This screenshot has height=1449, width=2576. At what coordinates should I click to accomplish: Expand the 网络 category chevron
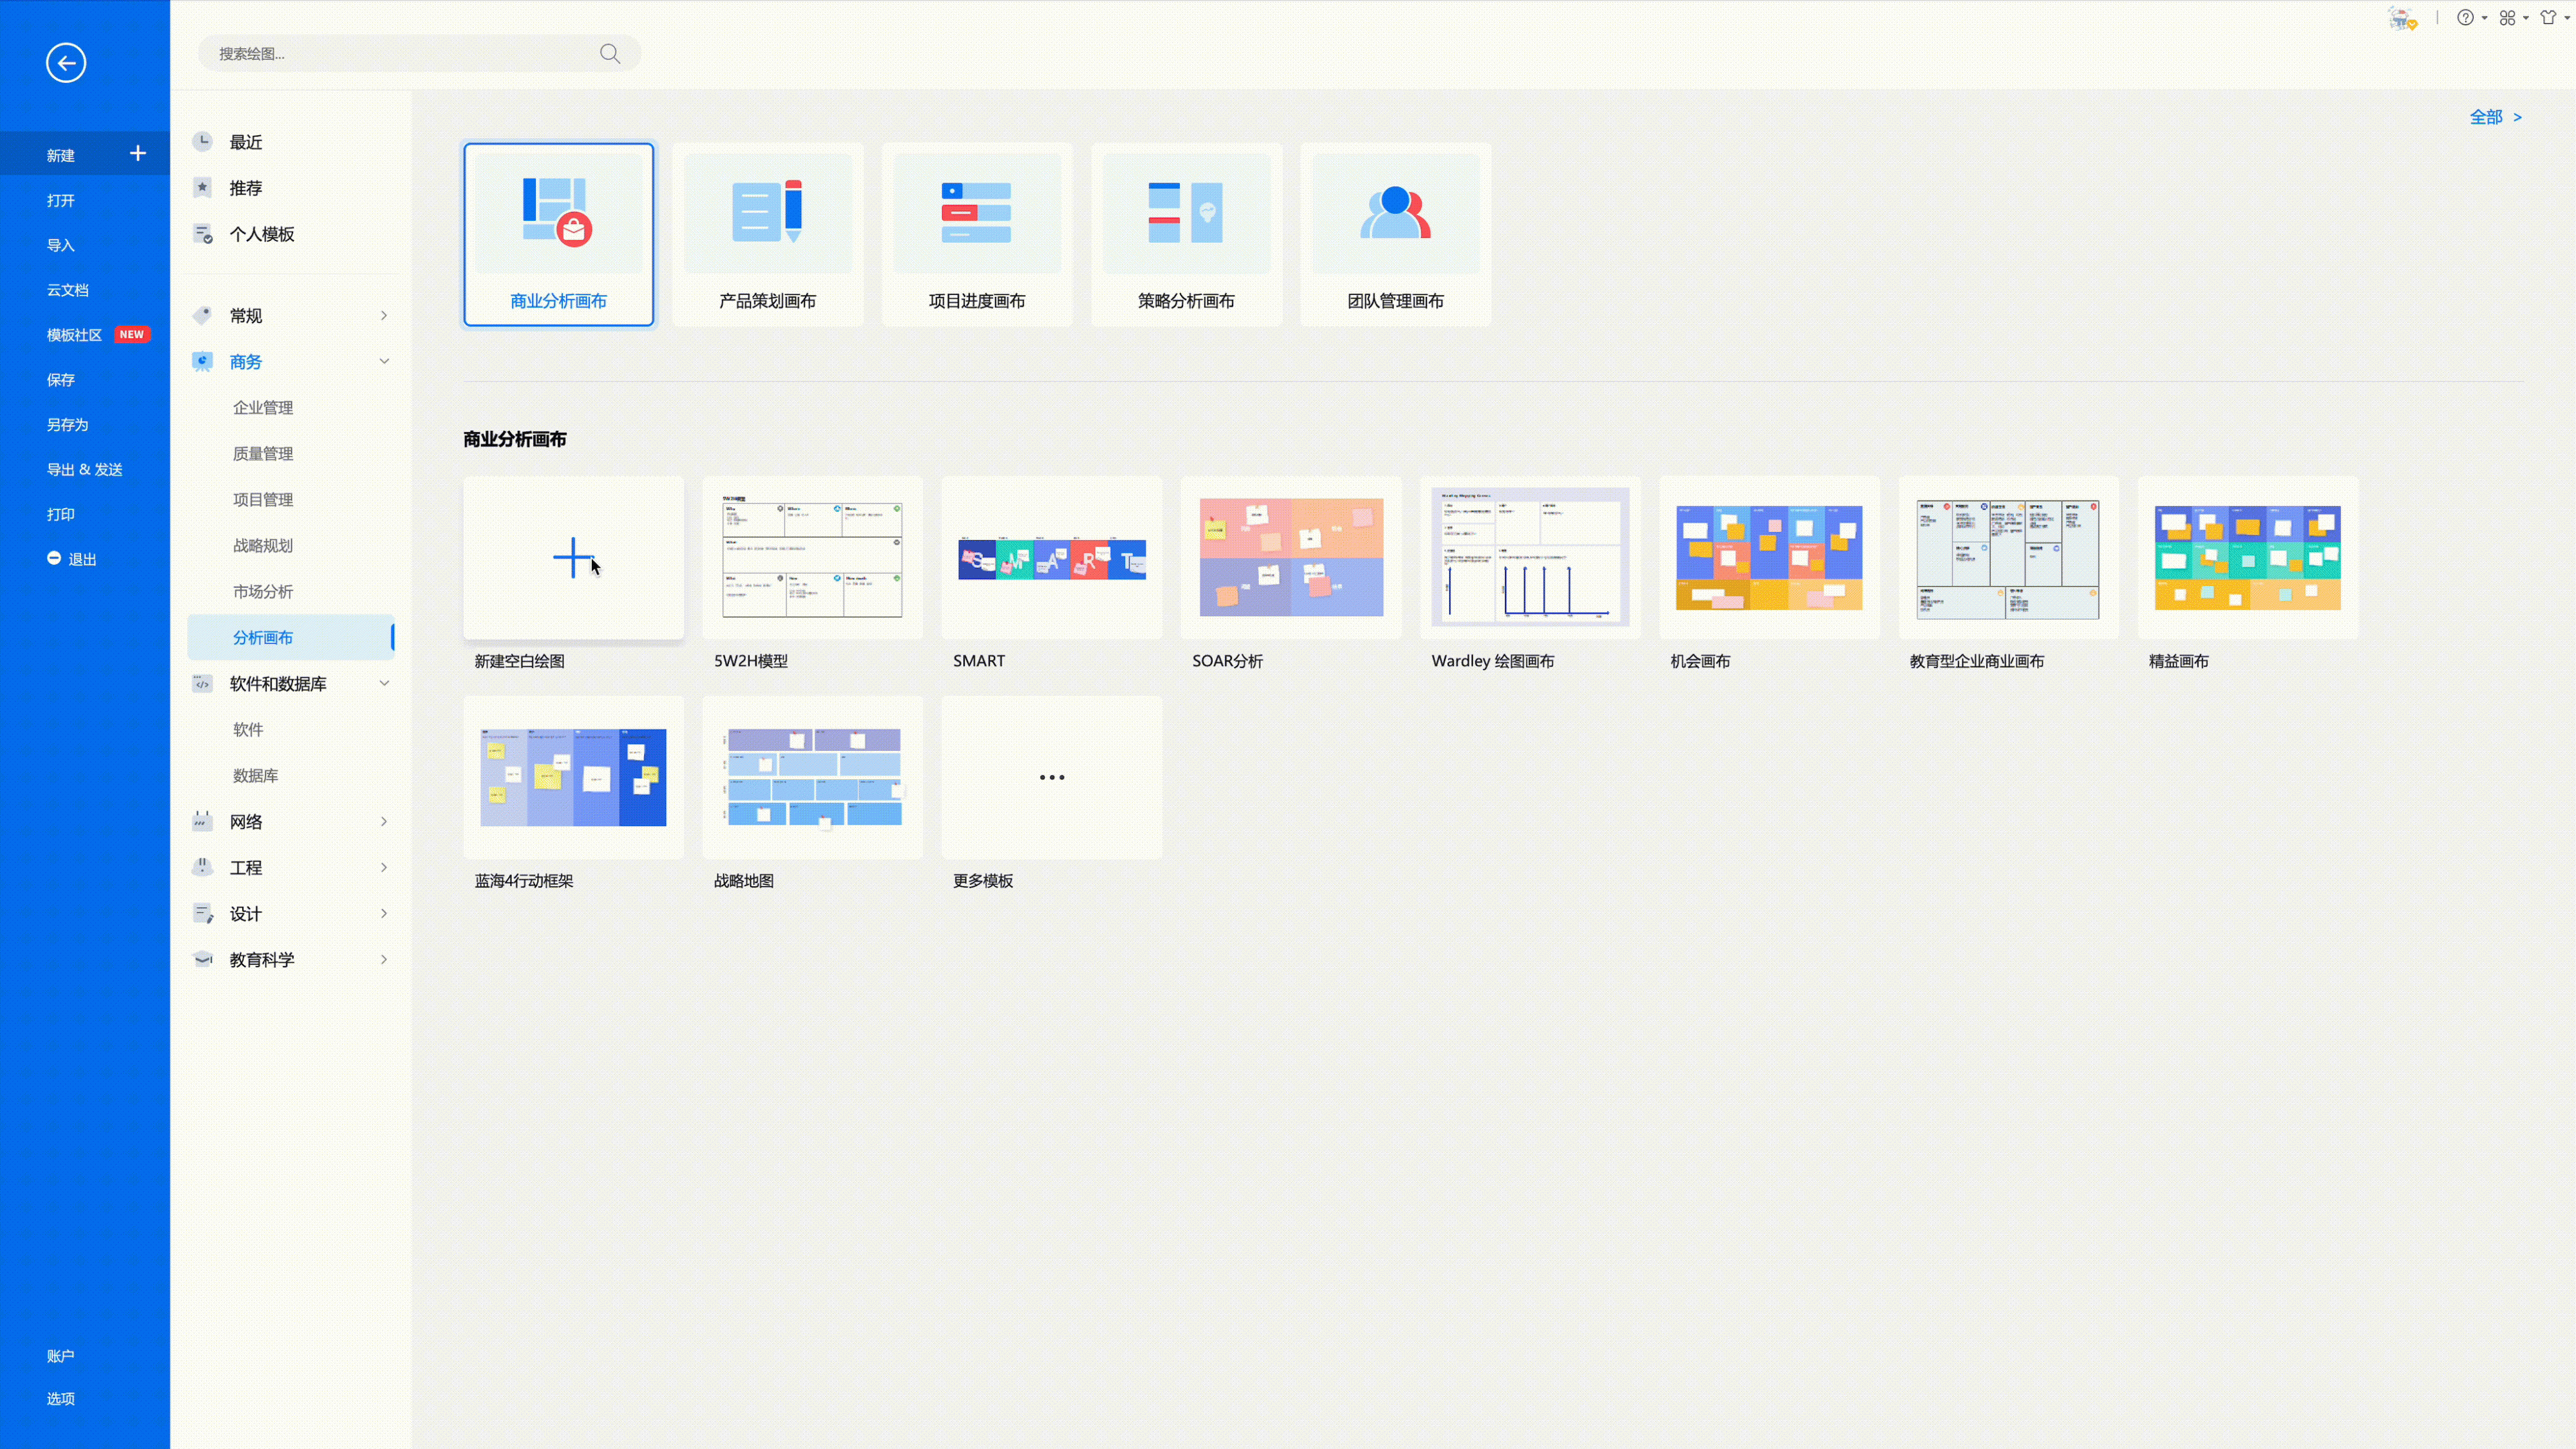pyautogui.click(x=384, y=822)
